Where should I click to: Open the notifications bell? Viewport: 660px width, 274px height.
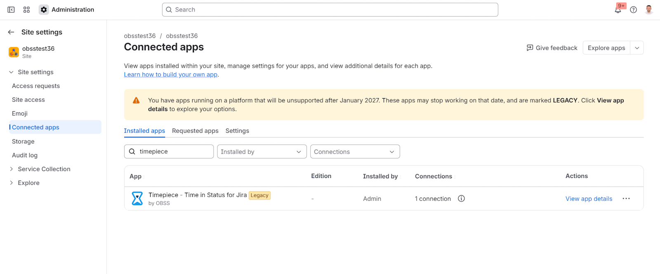[618, 9]
